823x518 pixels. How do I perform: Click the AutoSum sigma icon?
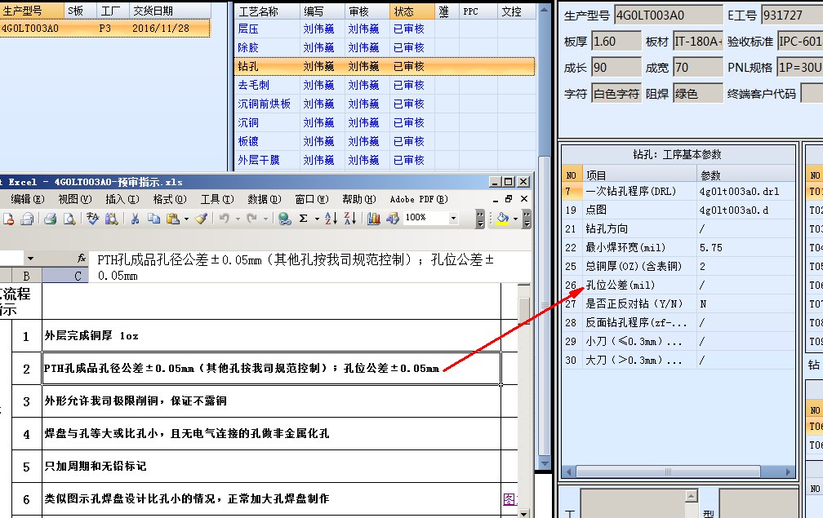tap(304, 219)
